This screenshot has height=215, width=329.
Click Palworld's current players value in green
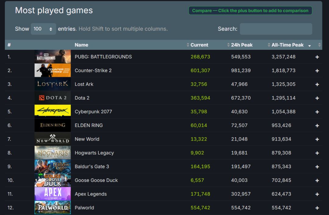tap(200, 208)
